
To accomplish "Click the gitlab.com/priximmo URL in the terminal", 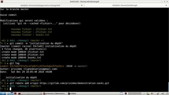I will tap(74, 83).
